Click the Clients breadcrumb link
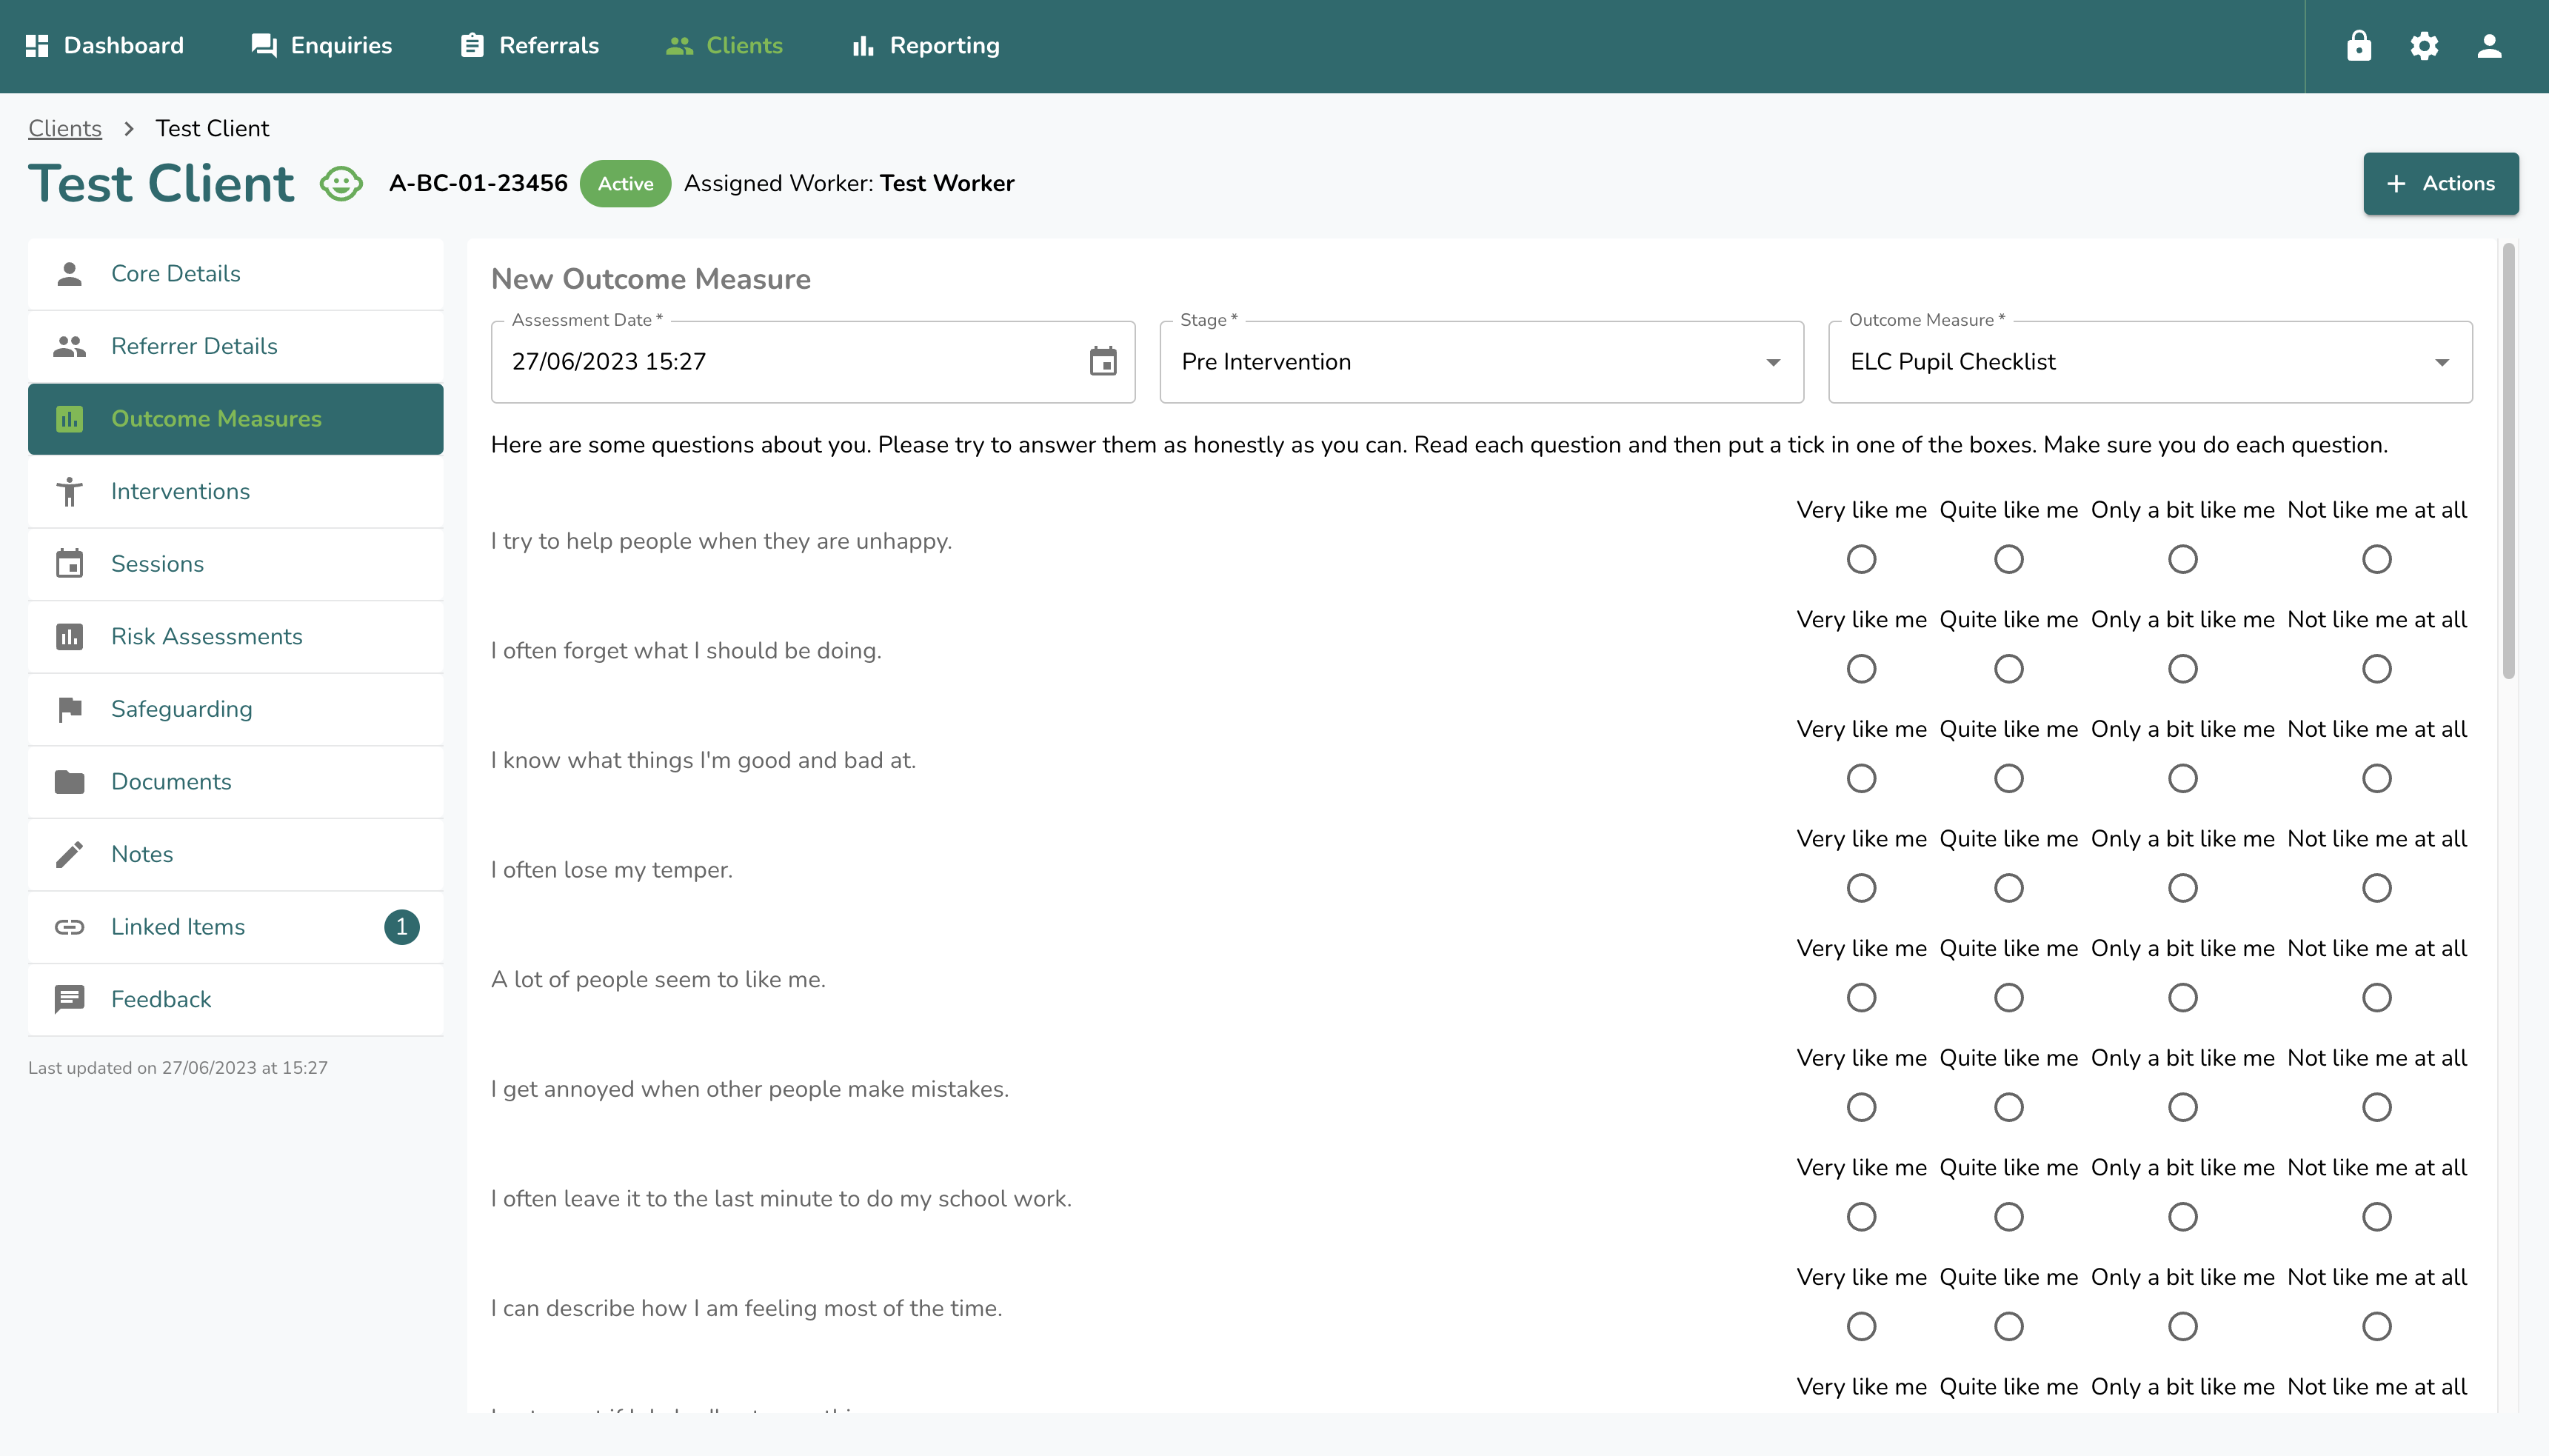 coord(65,128)
